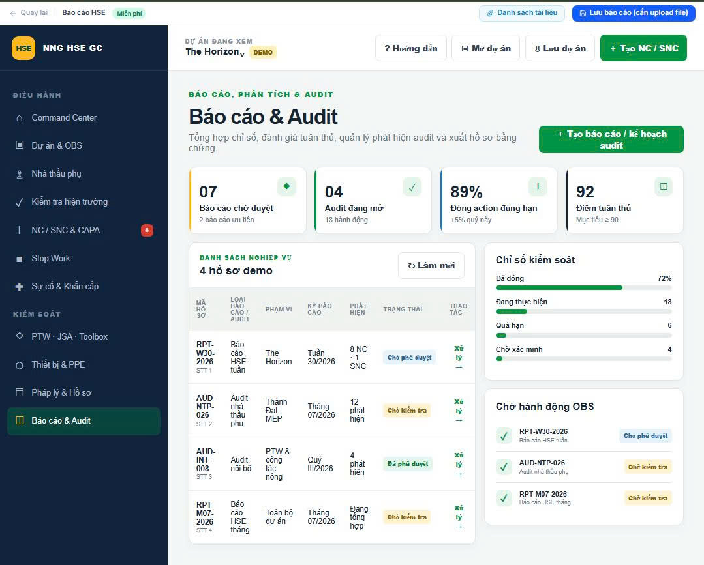Click the HSE logo badge
The width and height of the screenshot is (704, 565).
point(23,48)
